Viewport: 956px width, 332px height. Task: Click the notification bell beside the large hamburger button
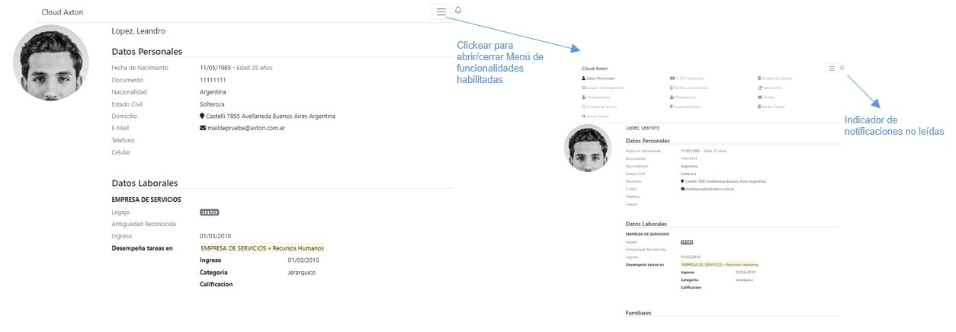pyautogui.click(x=458, y=11)
